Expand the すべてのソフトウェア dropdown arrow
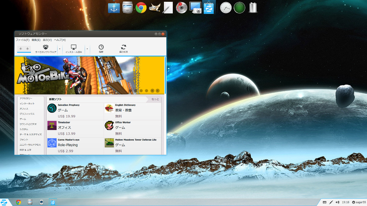This screenshot has width=367, height=206. click(x=59, y=49)
